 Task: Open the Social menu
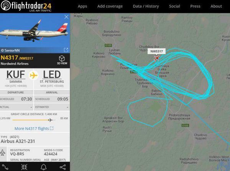(174, 6)
